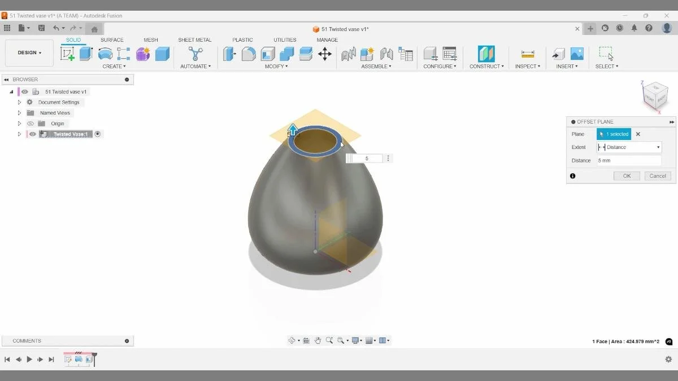Image resolution: width=678 pixels, height=381 pixels.
Task: Open the Automate branching tool icon
Action: point(195,54)
